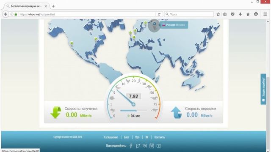The width and height of the screenshot is (271, 152).
Task: Click the site information icon in address bar
Action: (12, 14)
